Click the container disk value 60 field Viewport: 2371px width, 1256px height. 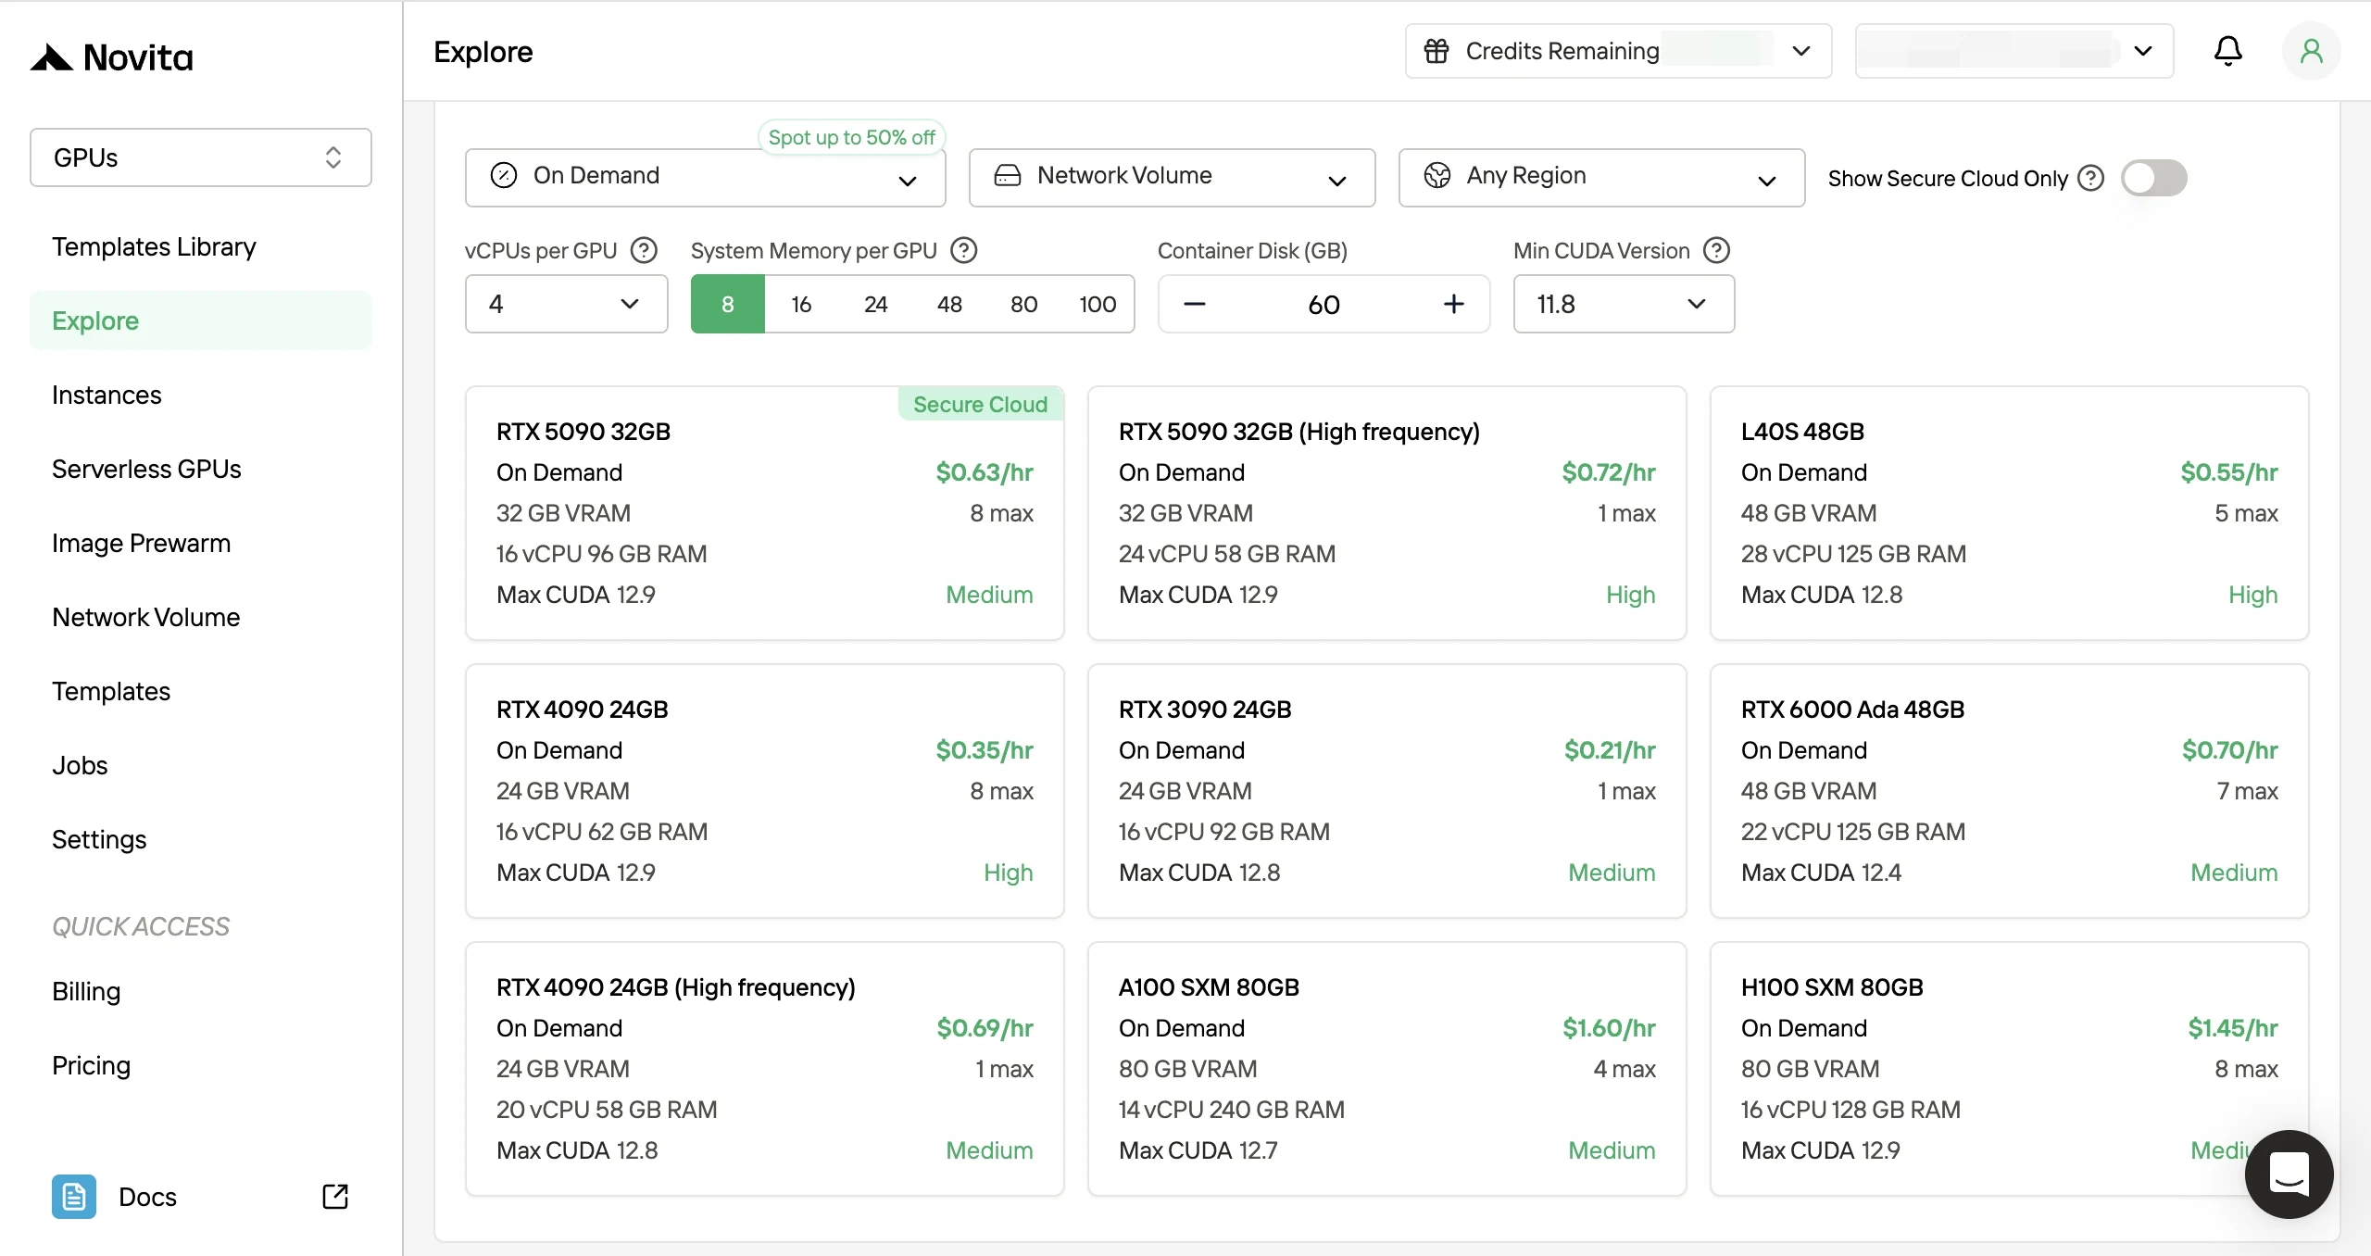coord(1324,304)
